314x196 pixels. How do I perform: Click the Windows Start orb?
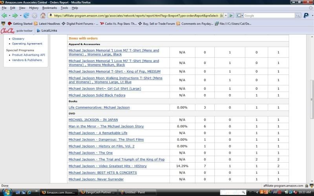click(7, 192)
